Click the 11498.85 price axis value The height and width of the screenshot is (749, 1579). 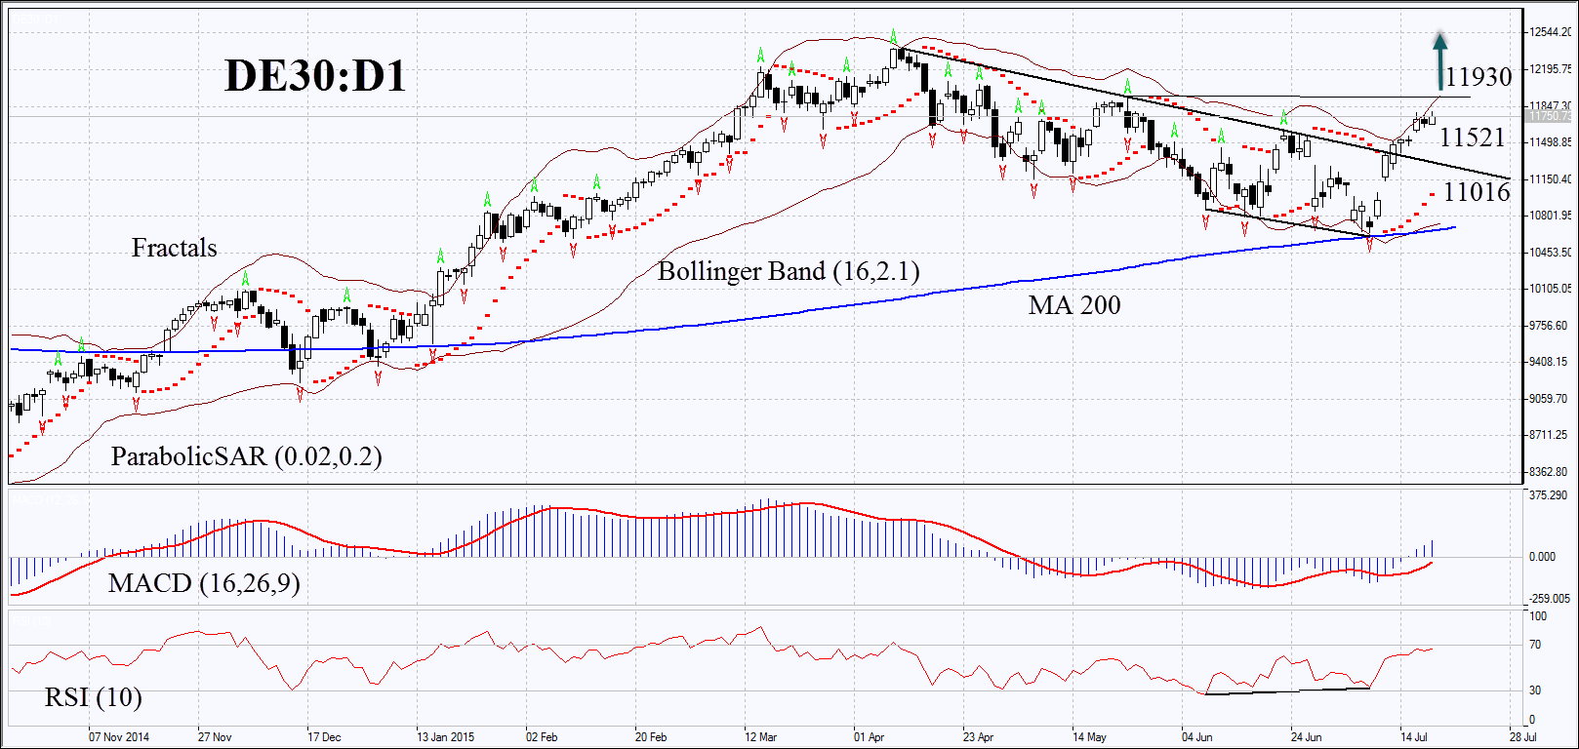click(x=1551, y=142)
